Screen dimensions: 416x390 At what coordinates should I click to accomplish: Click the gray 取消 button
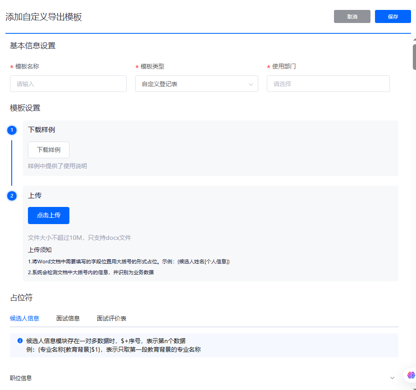352,17
